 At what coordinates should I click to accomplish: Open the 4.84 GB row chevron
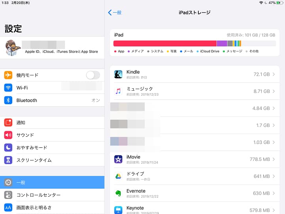point(274,108)
